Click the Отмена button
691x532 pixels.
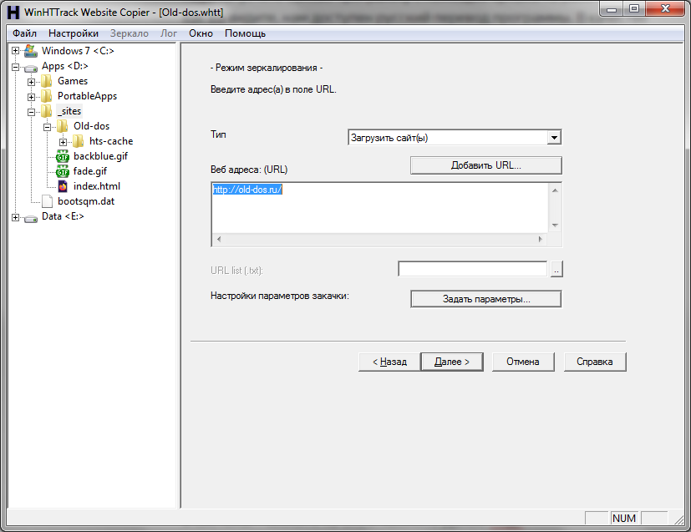click(x=523, y=362)
